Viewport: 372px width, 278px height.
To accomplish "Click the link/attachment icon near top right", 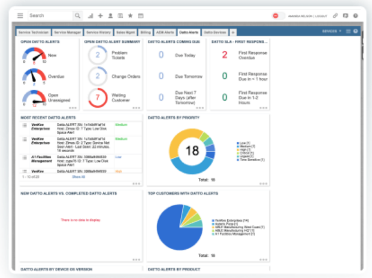I will [335, 16].
